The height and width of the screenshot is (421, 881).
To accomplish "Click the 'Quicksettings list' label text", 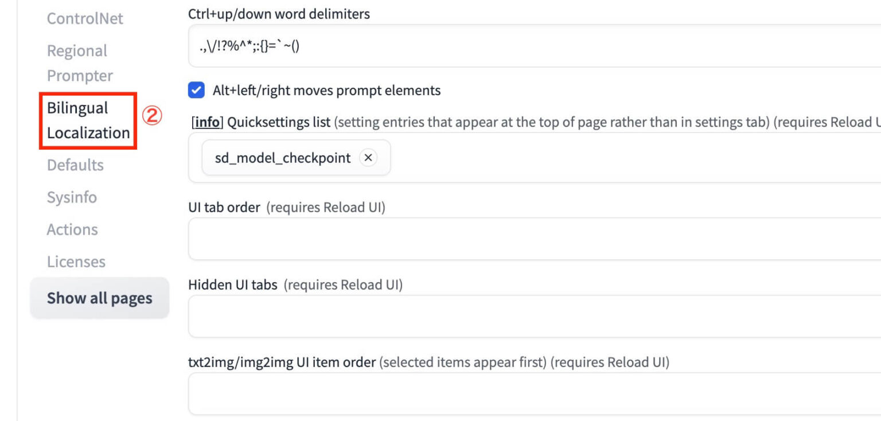I will [x=279, y=122].
